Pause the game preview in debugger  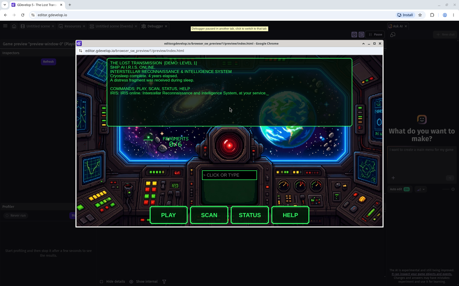click(x=375, y=35)
